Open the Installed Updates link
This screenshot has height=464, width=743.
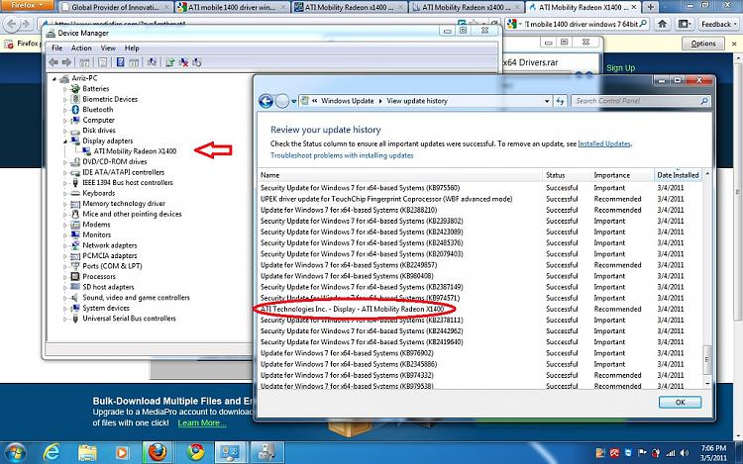click(604, 143)
